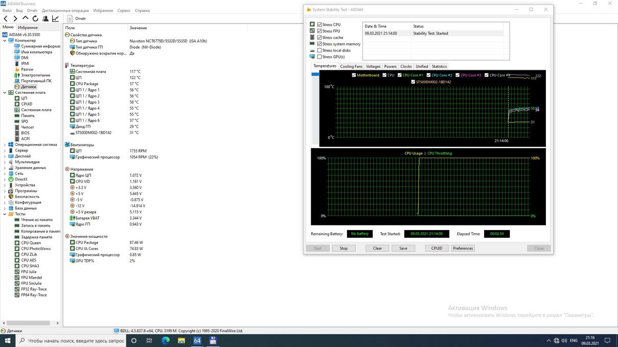This screenshot has height=347, width=618.
Task: Expand the Операционная система tree node
Action: (x=5, y=144)
